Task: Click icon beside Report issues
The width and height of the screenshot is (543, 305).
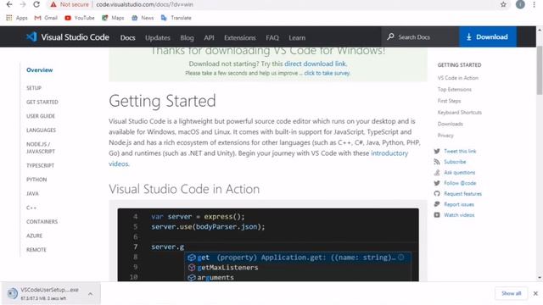Action: (437, 204)
